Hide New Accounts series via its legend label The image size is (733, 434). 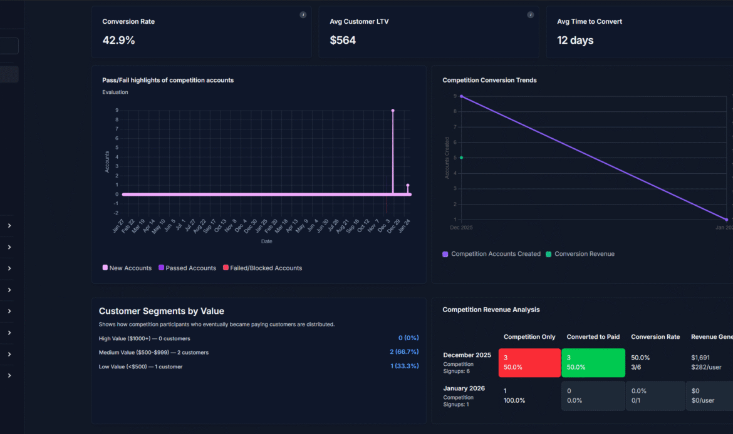click(130, 268)
